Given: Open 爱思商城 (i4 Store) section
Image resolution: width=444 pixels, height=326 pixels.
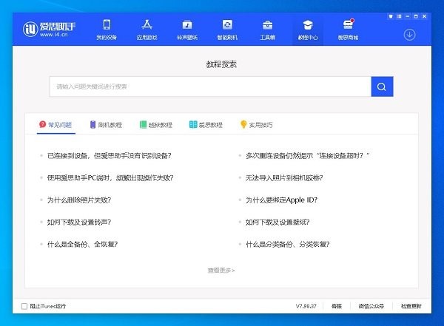Looking at the screenshot, I should 347,29.
